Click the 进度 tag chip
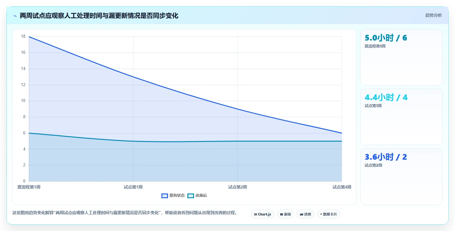 (305, 214)
